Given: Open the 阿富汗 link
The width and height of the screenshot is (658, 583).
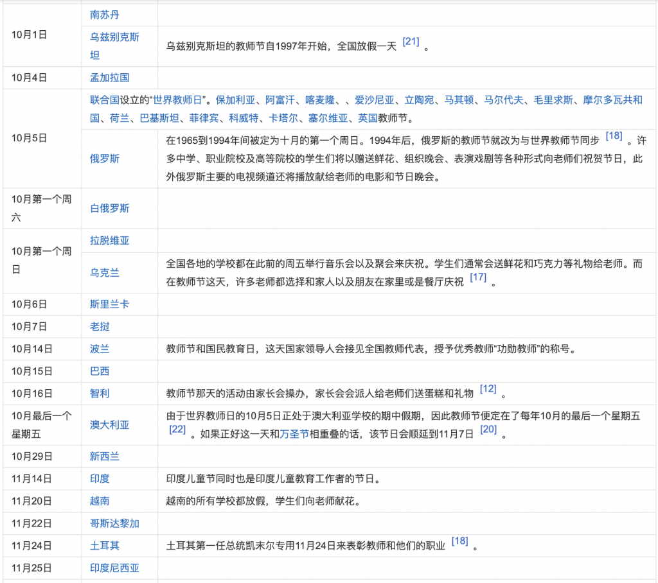Looking at the screenshot, I should (x=280, y=100).
